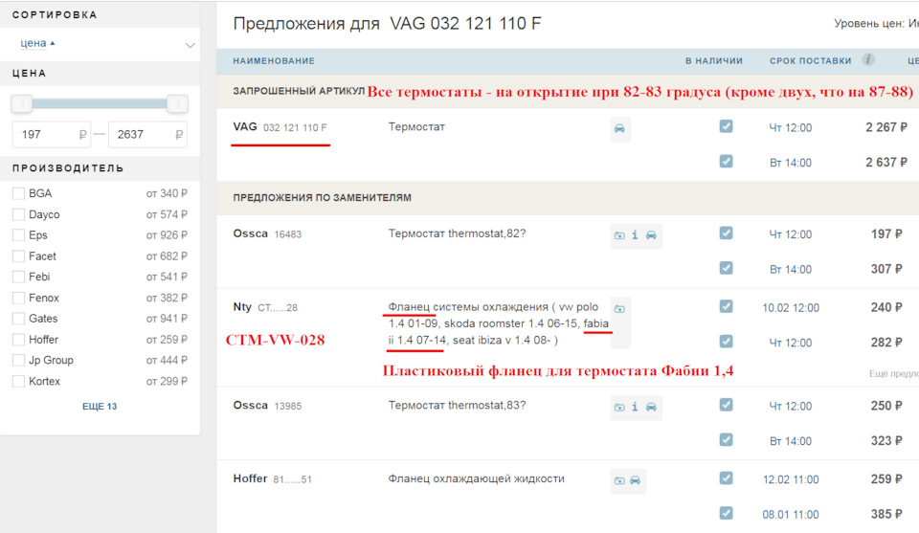Open photo icon for Ossca 13985
Screen dimensions: 919x533
pos(619,407)
